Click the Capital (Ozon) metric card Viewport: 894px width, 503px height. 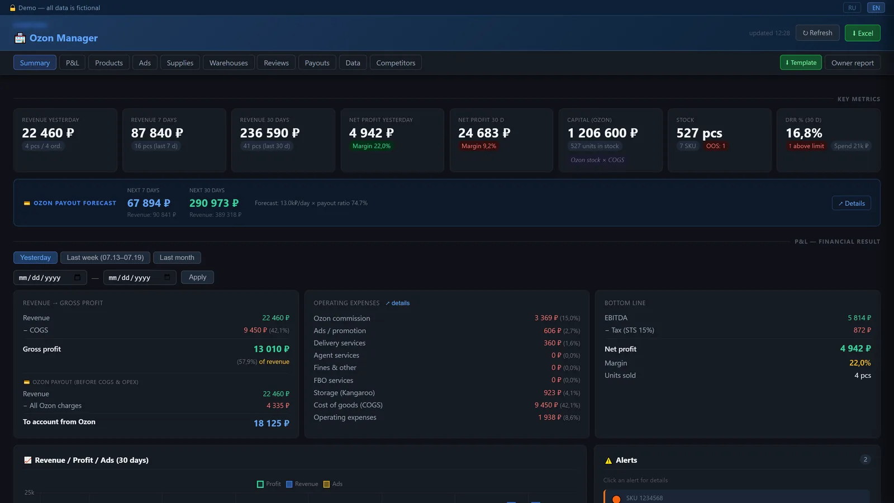[x=610, y=140]
